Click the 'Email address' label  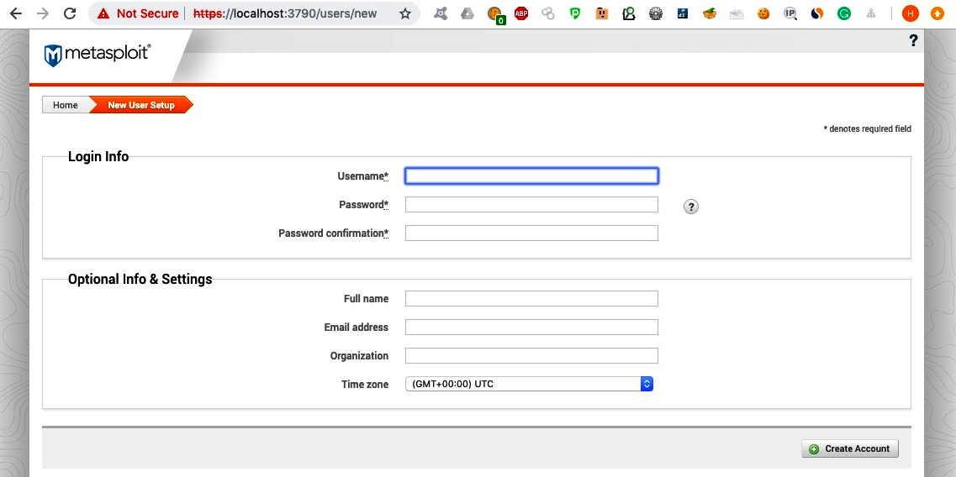point(356,328)
